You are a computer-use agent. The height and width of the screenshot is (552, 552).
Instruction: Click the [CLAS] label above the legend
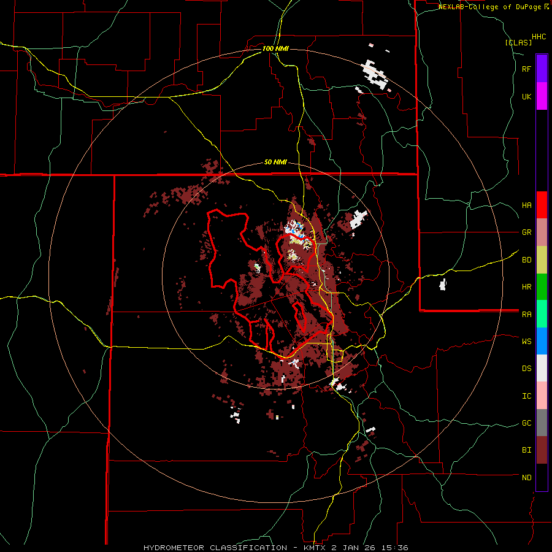[x=518, y=42]
